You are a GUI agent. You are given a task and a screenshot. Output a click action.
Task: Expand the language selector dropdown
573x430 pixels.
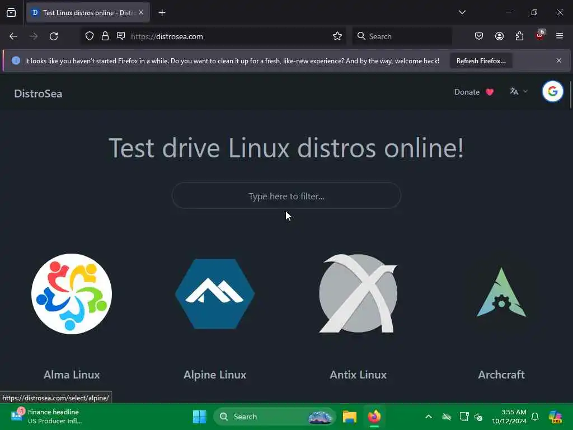(519, 91)
